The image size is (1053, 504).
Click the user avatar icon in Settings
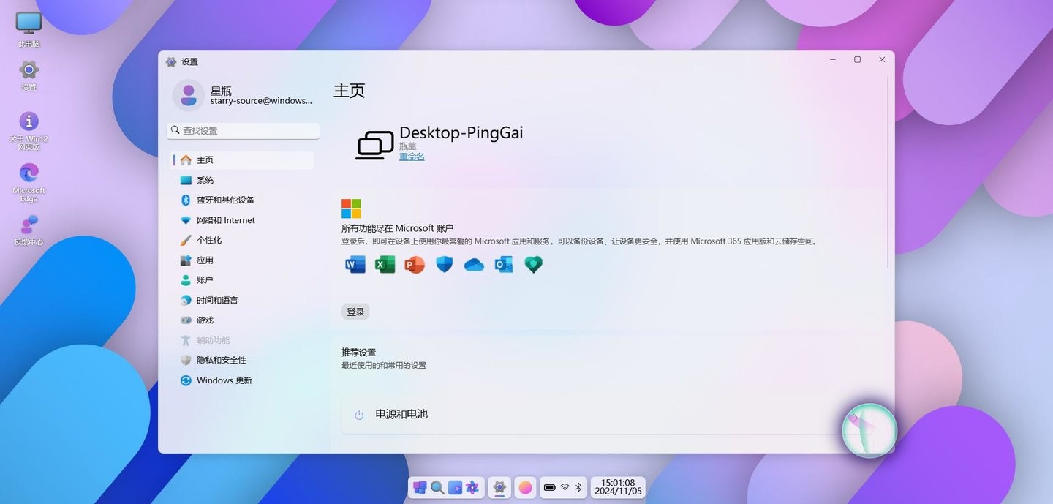coord(189,95)
